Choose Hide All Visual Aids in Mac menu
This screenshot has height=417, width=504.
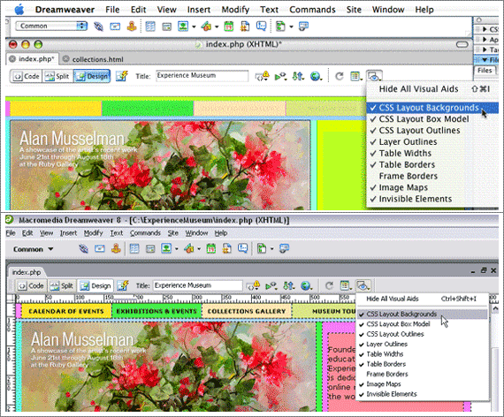click(x=432, y=89)
